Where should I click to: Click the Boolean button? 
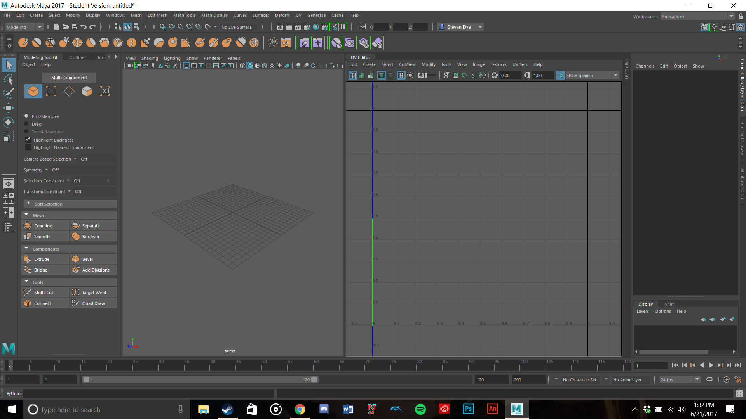tap(94, 236)
